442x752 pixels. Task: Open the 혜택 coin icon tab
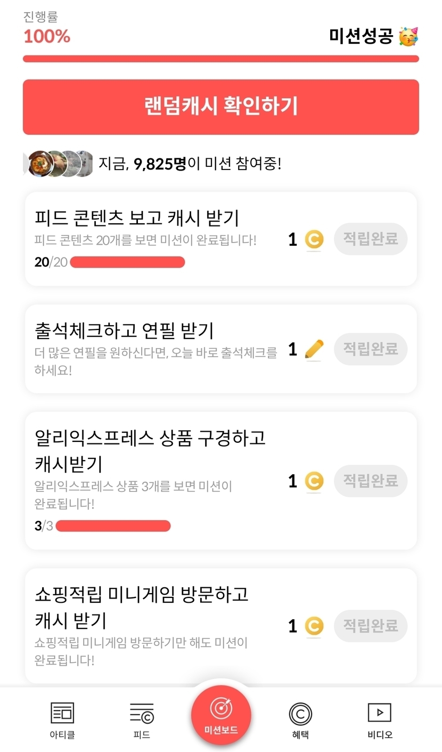[x=300, y=713]
